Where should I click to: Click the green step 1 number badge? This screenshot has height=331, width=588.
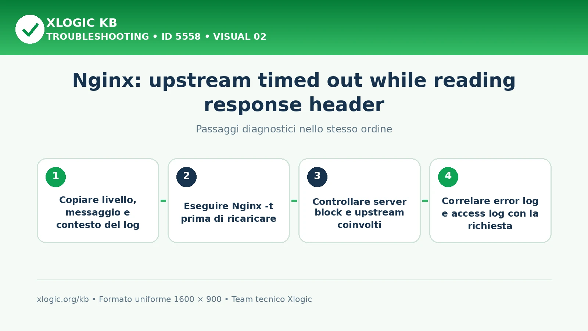tap(55, 177)
